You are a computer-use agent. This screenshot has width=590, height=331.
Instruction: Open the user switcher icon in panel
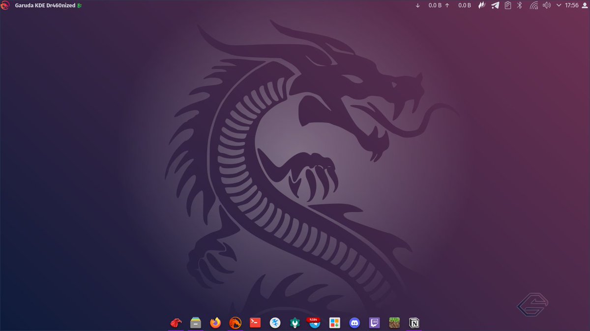585,5
